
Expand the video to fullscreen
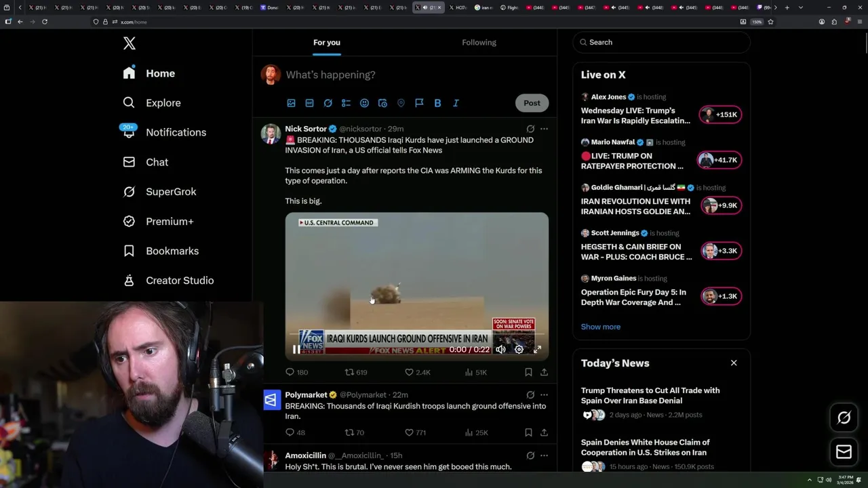537,350
